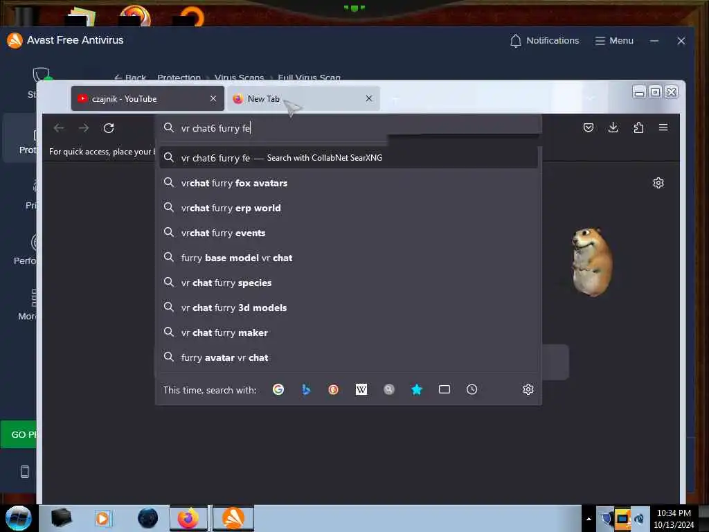Open search settings gear in suggestion panel
The image size is (709, 532).
click(528, 389)
